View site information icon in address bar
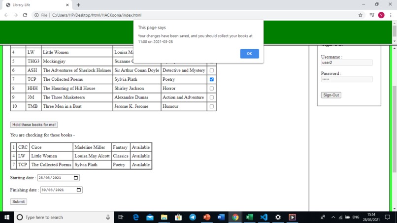This screenshot has height=223, width=397. coord(37,15)
